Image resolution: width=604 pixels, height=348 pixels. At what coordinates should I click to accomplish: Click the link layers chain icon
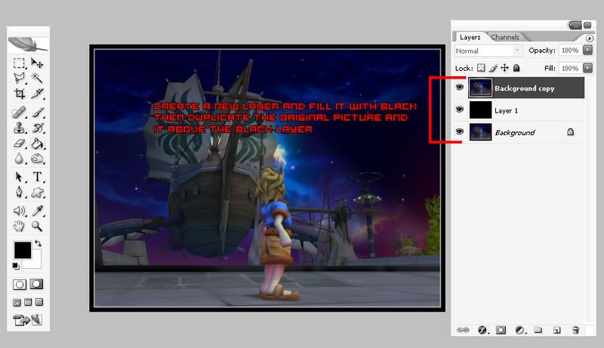tap(463, 330)
